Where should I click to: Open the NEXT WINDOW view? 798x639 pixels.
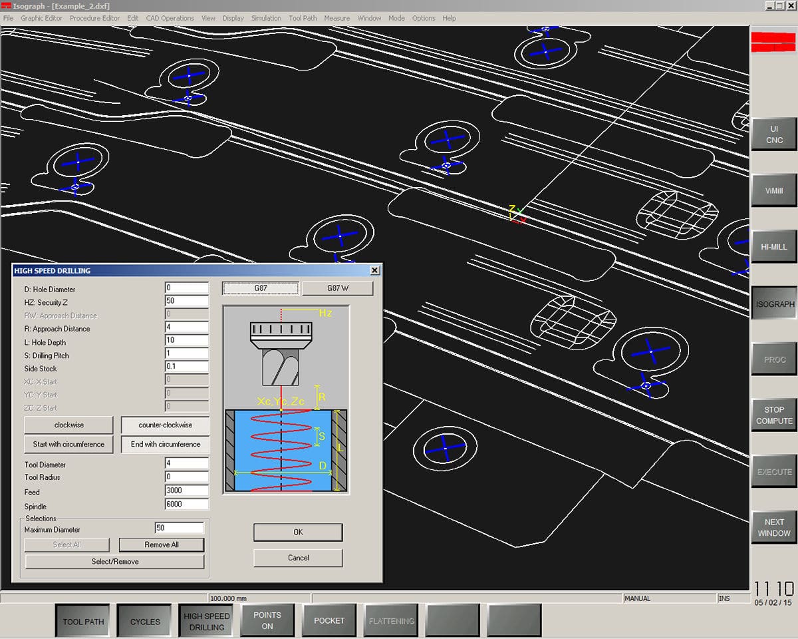pos(773,527)
